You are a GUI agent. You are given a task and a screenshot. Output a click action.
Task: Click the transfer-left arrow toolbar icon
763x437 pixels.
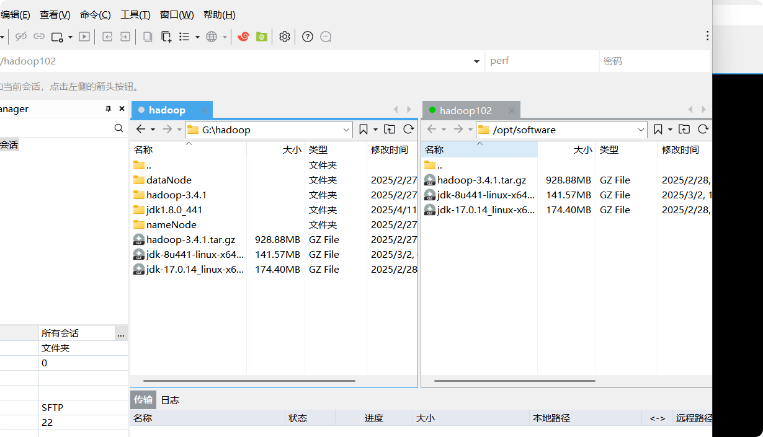pos(107,37)
